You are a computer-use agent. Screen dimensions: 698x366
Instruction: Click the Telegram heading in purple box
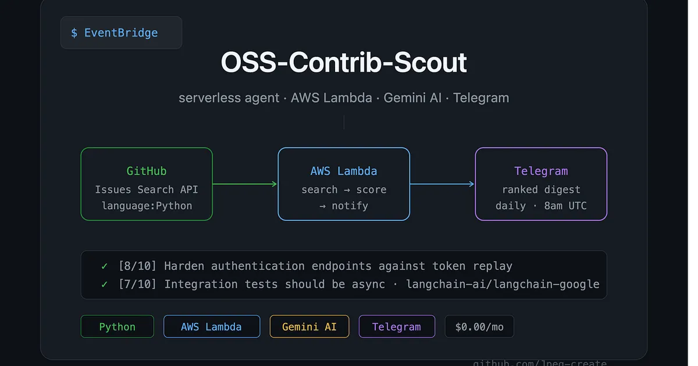(x=541, y=171)
